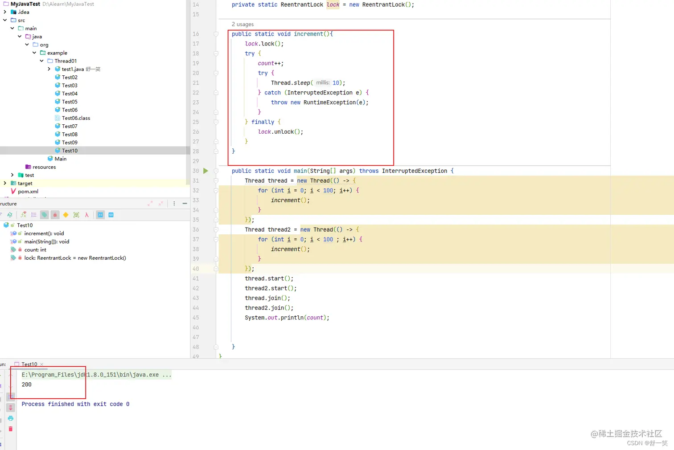Toggle group methods by class icon
The image size is (674, 450).
point(76,215)
